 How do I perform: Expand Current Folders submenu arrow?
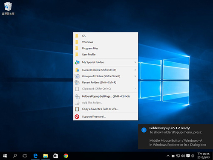(135, 70)
